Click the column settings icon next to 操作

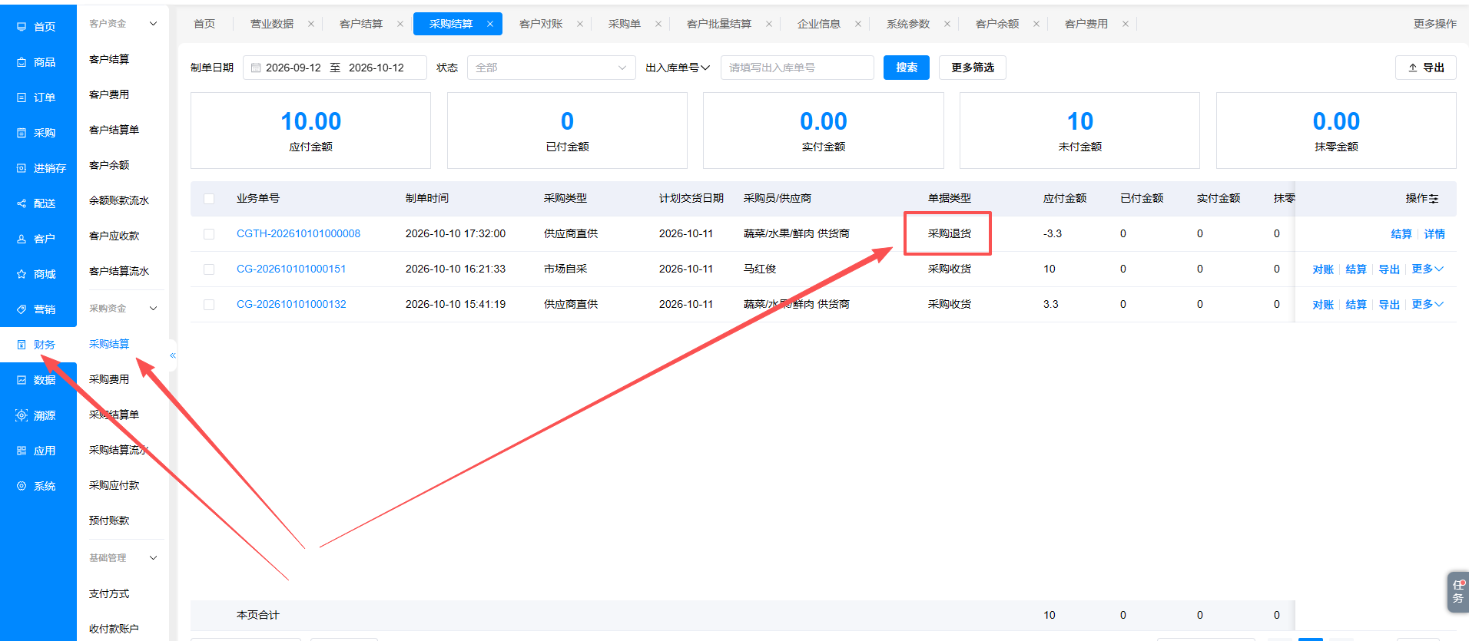tap(1434, 199)
